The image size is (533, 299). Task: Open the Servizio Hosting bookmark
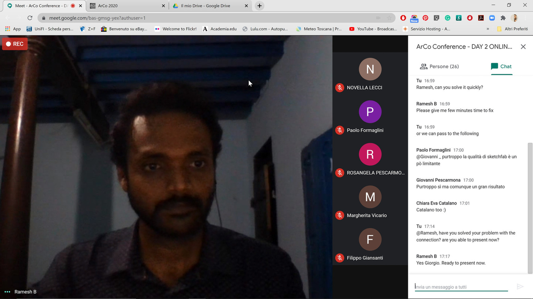pos(426,29)
